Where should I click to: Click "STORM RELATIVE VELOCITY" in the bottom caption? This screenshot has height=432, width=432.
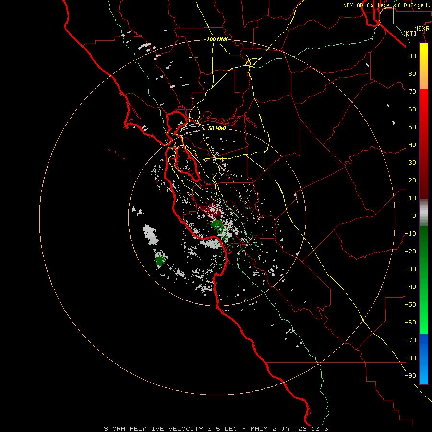click(x=154, y=429)
